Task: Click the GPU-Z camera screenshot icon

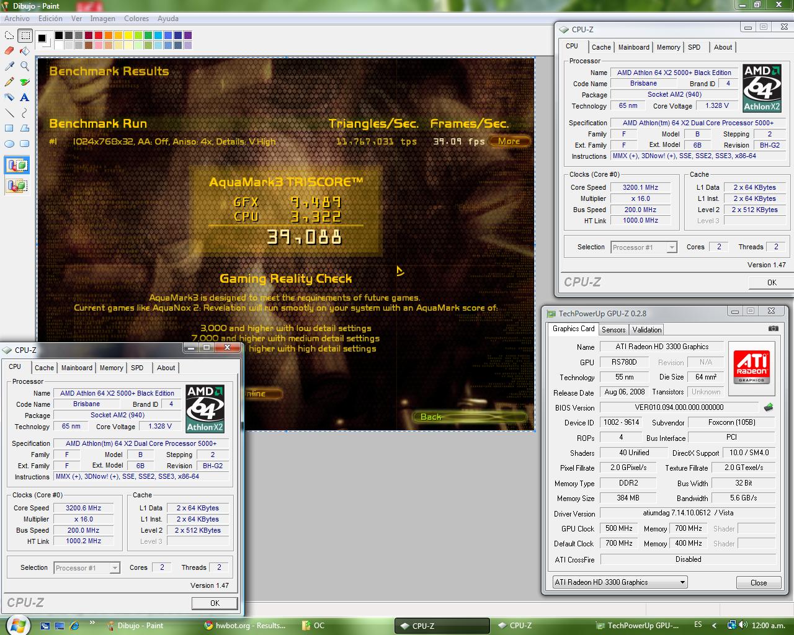Action: (773, 329)
